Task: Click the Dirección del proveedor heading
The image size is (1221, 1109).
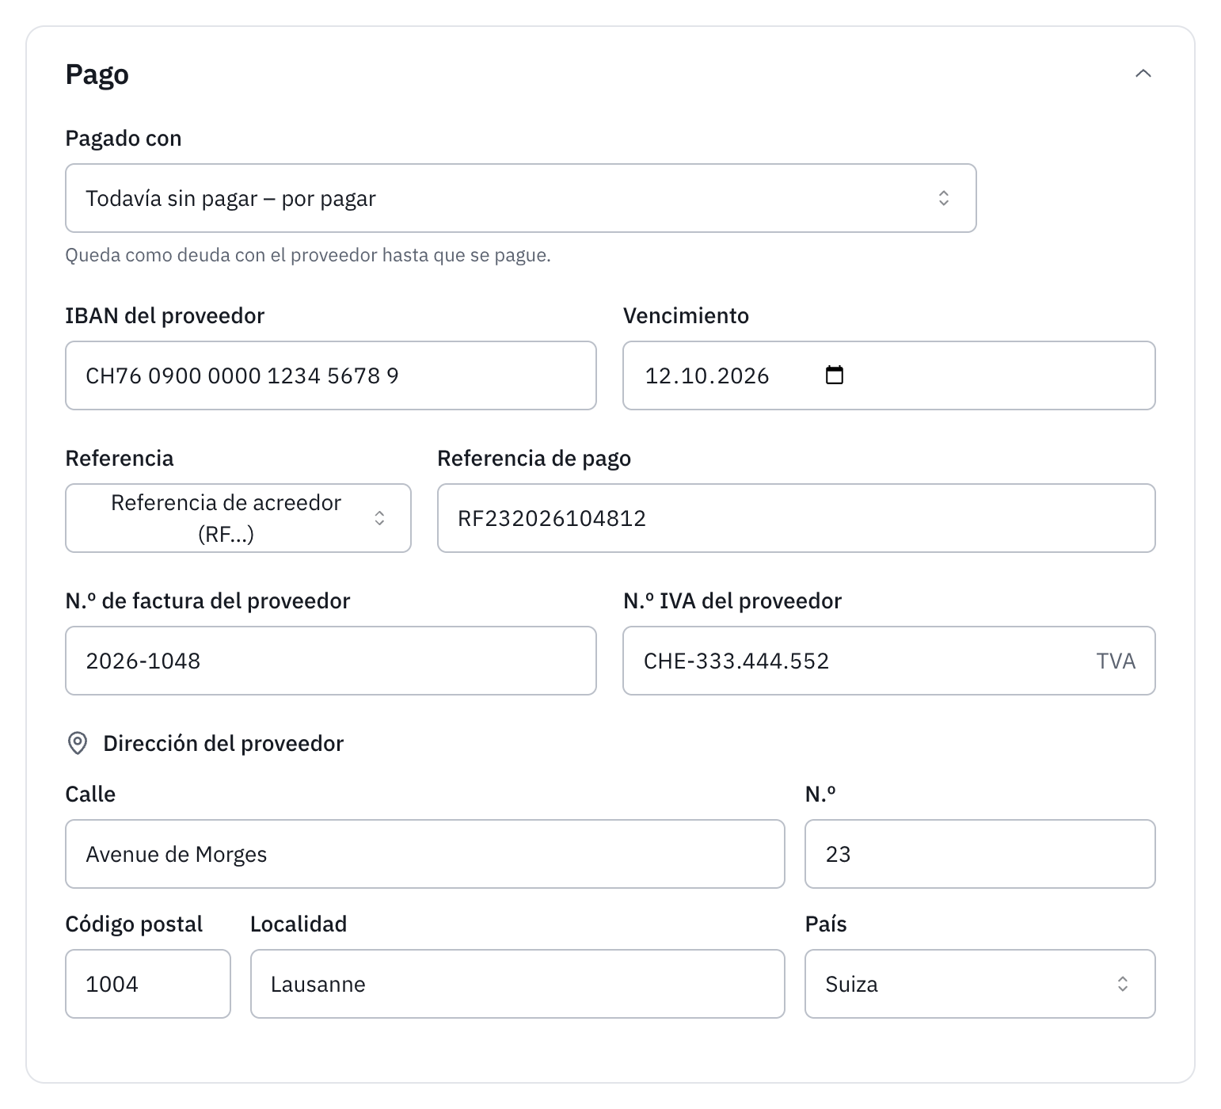Action: [x=223, y=743]
